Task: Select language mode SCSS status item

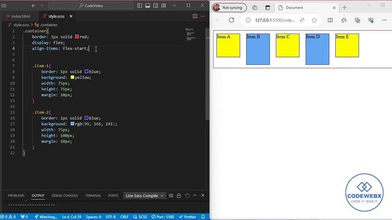Action: (x=140, y=217)
